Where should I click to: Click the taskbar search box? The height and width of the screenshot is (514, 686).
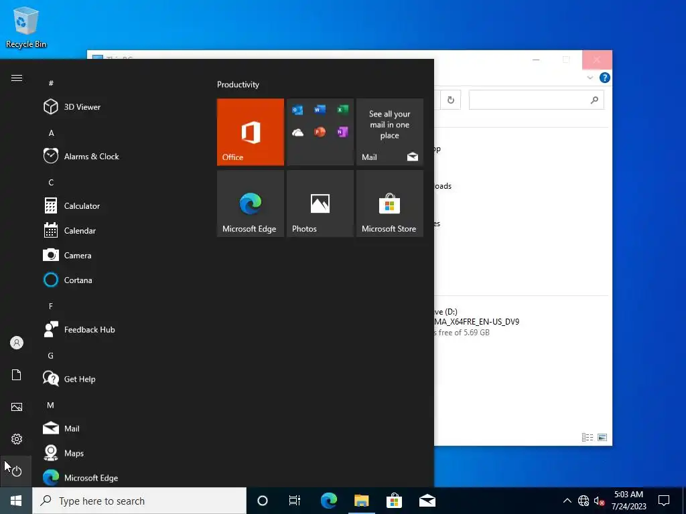pos(139,501)
